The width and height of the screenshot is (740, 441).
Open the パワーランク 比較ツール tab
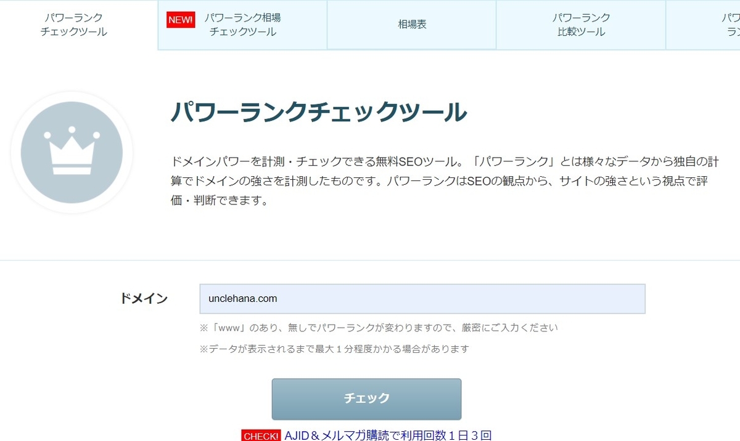tap(581, 25)
